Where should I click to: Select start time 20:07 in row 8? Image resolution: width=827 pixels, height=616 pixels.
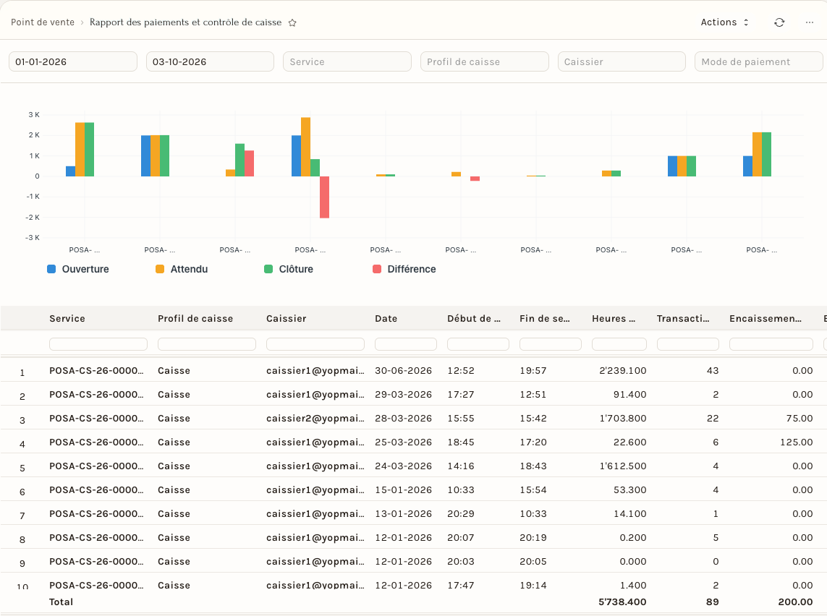coord(461,537)
